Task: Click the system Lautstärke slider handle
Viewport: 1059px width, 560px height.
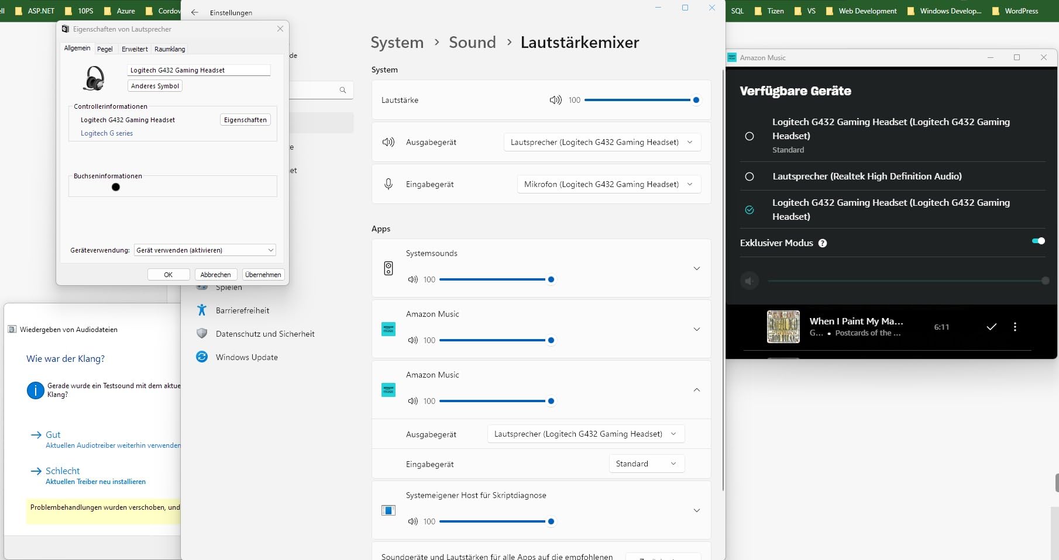Action: tap(696, 100)
